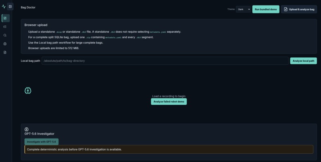Click Upload & analyze bag button

299,10
